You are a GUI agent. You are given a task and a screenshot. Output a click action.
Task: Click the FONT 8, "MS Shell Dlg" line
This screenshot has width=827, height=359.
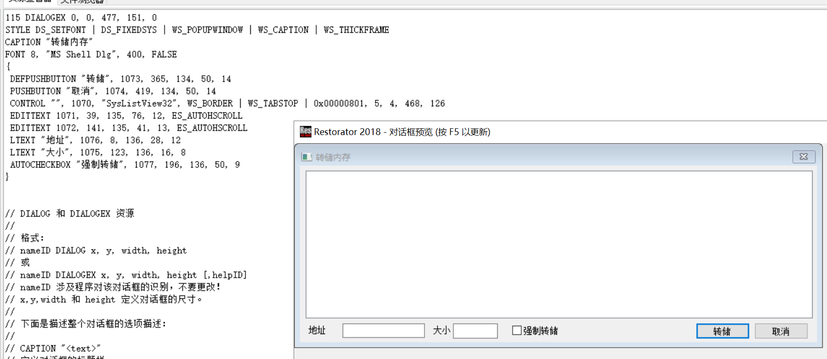point(91,54)
